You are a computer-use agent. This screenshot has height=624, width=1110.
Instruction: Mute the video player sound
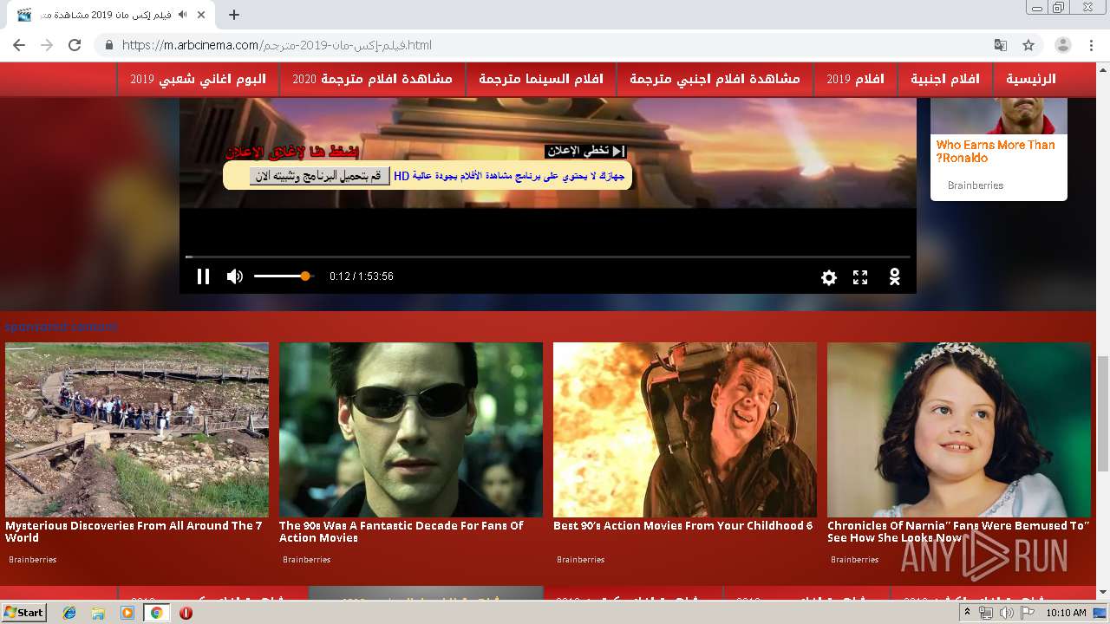tap(234, 276)
